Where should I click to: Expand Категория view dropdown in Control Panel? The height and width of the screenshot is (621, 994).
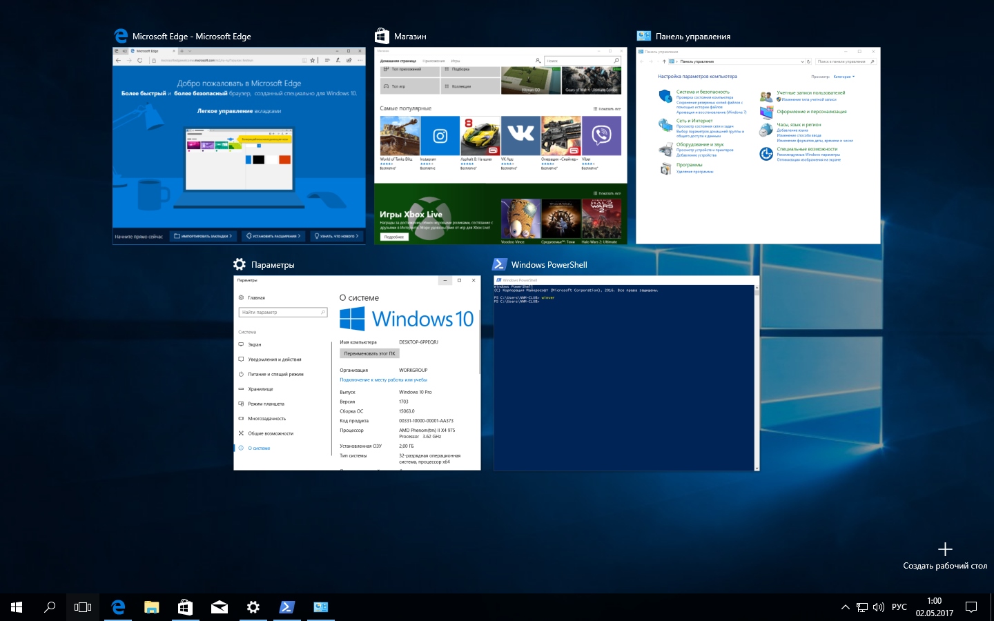[844, 77]
